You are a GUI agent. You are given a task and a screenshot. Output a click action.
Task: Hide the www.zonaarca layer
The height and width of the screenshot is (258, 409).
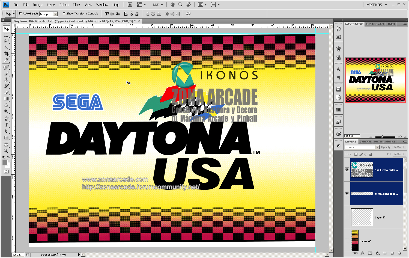pyautogui.click(x=347, y=193)
